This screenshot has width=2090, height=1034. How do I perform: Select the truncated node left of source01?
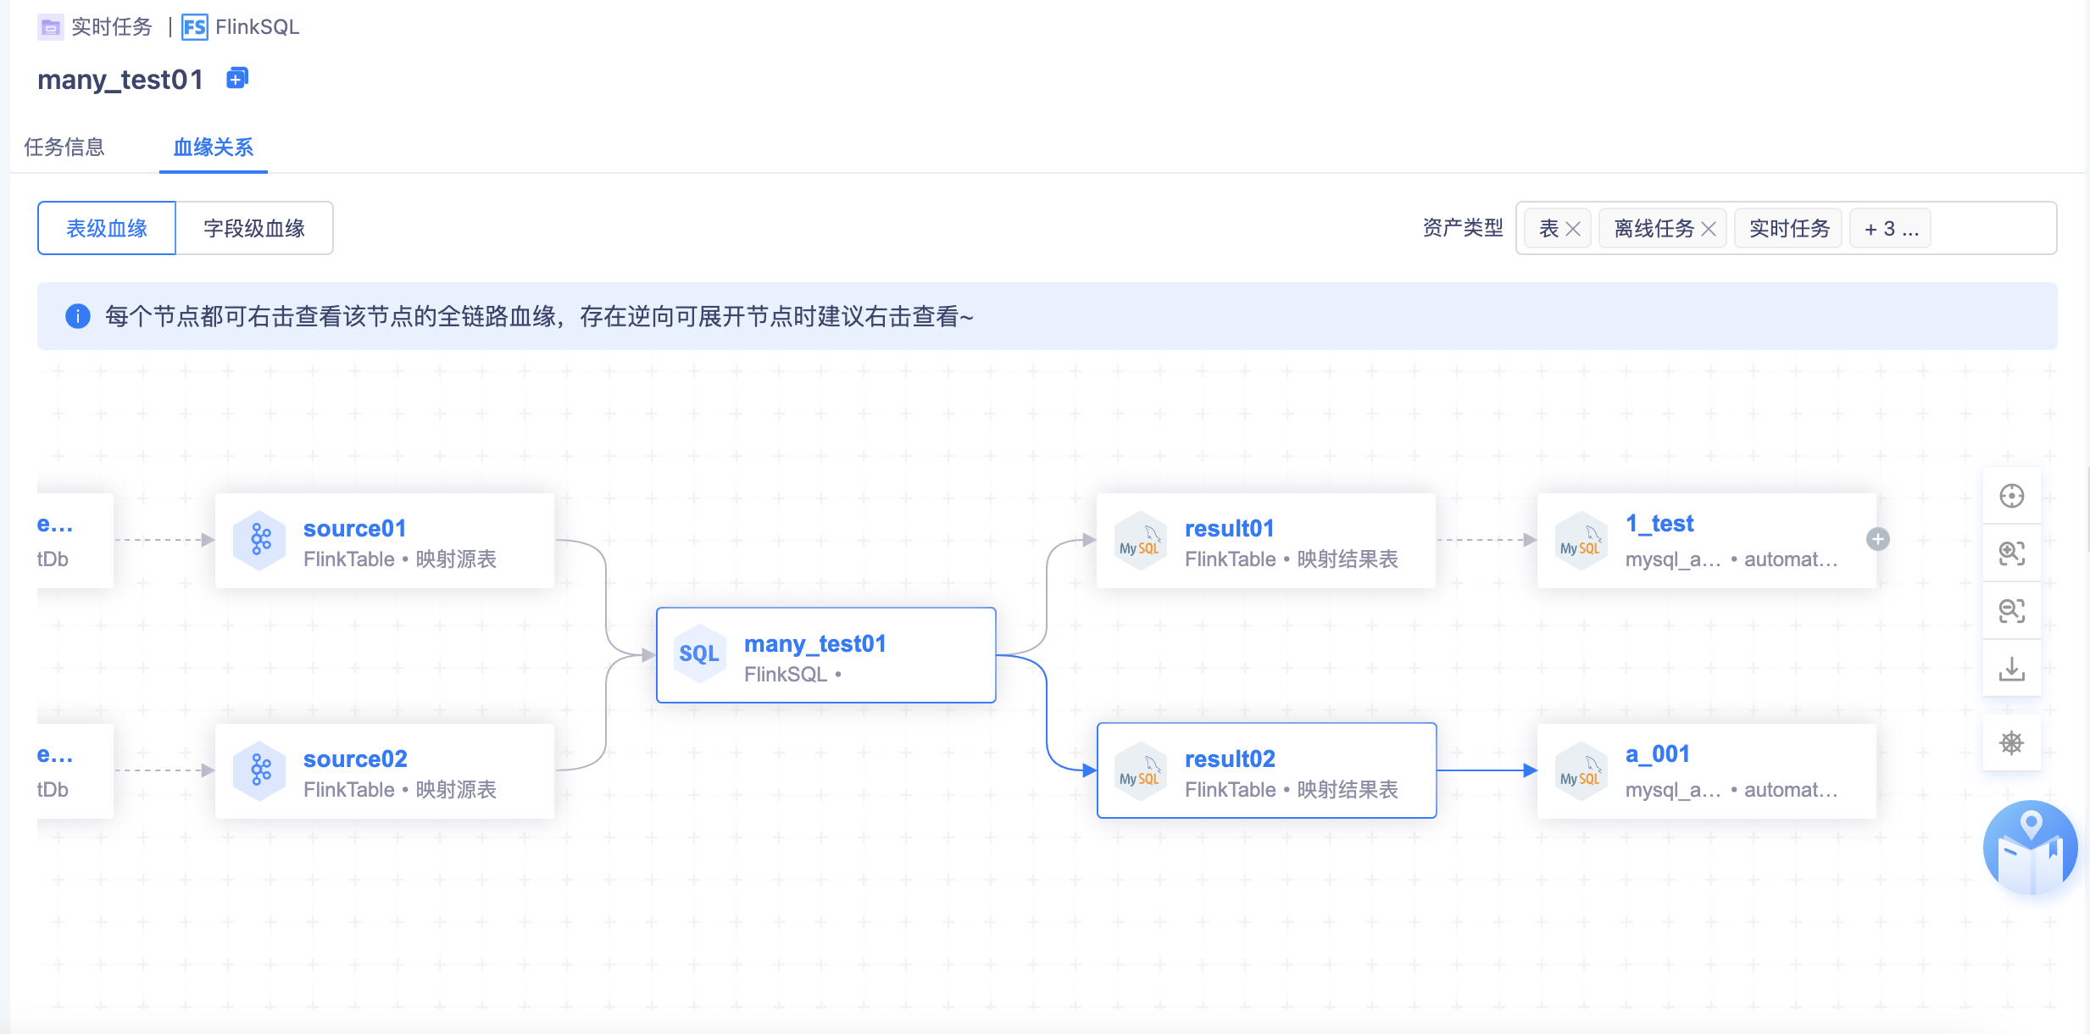(x=75, y=540)
